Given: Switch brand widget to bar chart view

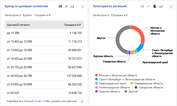Looking at the screenshot, I should tap(72, 6).
